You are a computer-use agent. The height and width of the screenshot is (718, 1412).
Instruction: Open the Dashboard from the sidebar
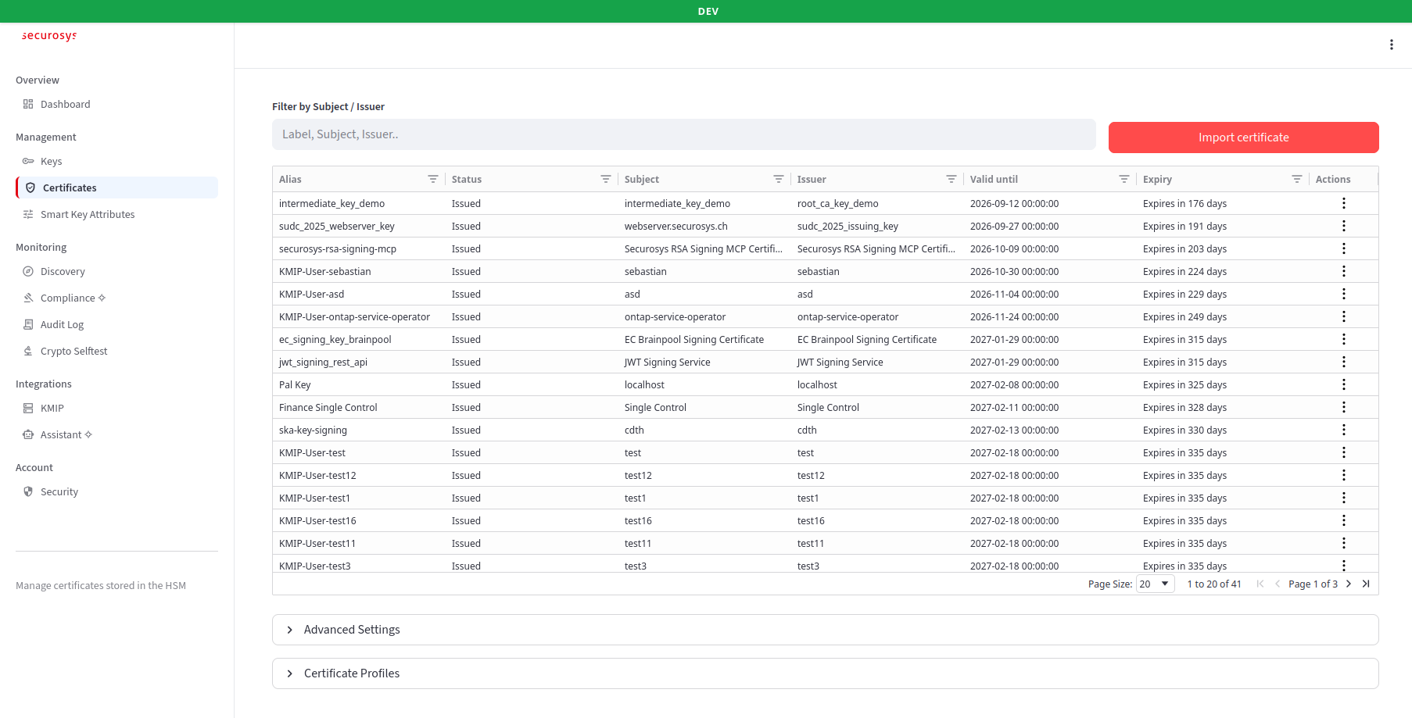pyautogui.click(x=65, y=104)
